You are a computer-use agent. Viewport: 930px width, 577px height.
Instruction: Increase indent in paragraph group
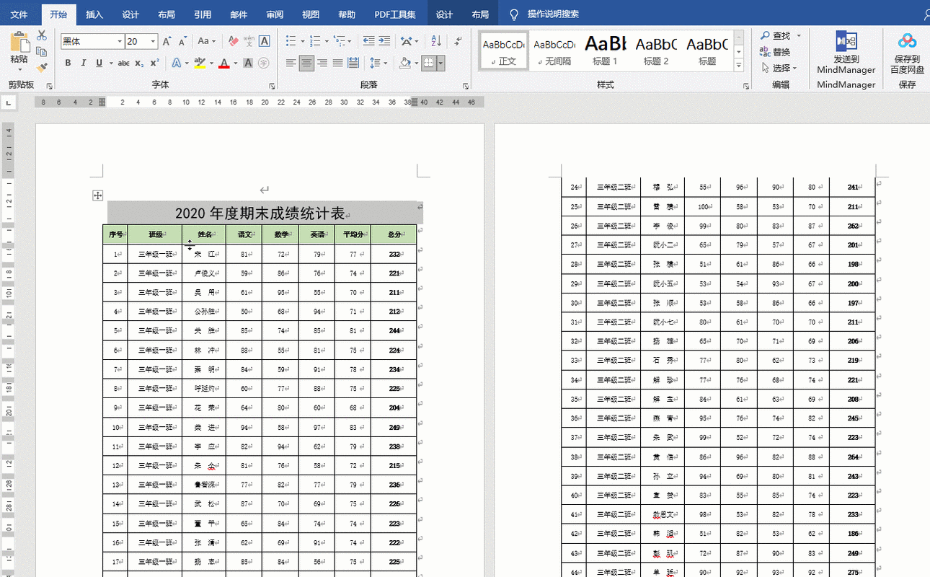[x=384, y=41]
